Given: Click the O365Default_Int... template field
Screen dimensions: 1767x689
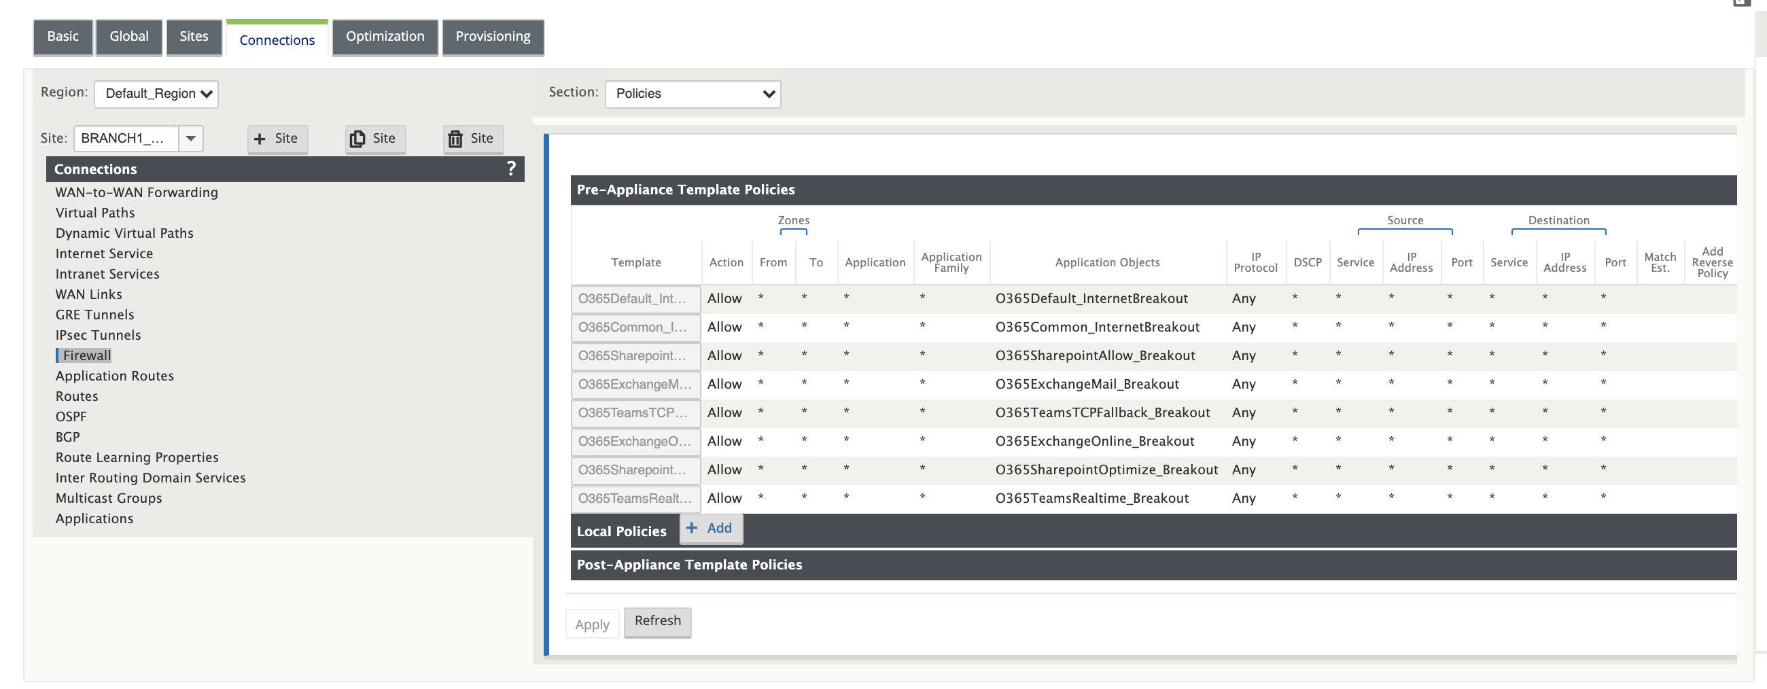Looking at the screenshot, I should (x=635, y=299).
